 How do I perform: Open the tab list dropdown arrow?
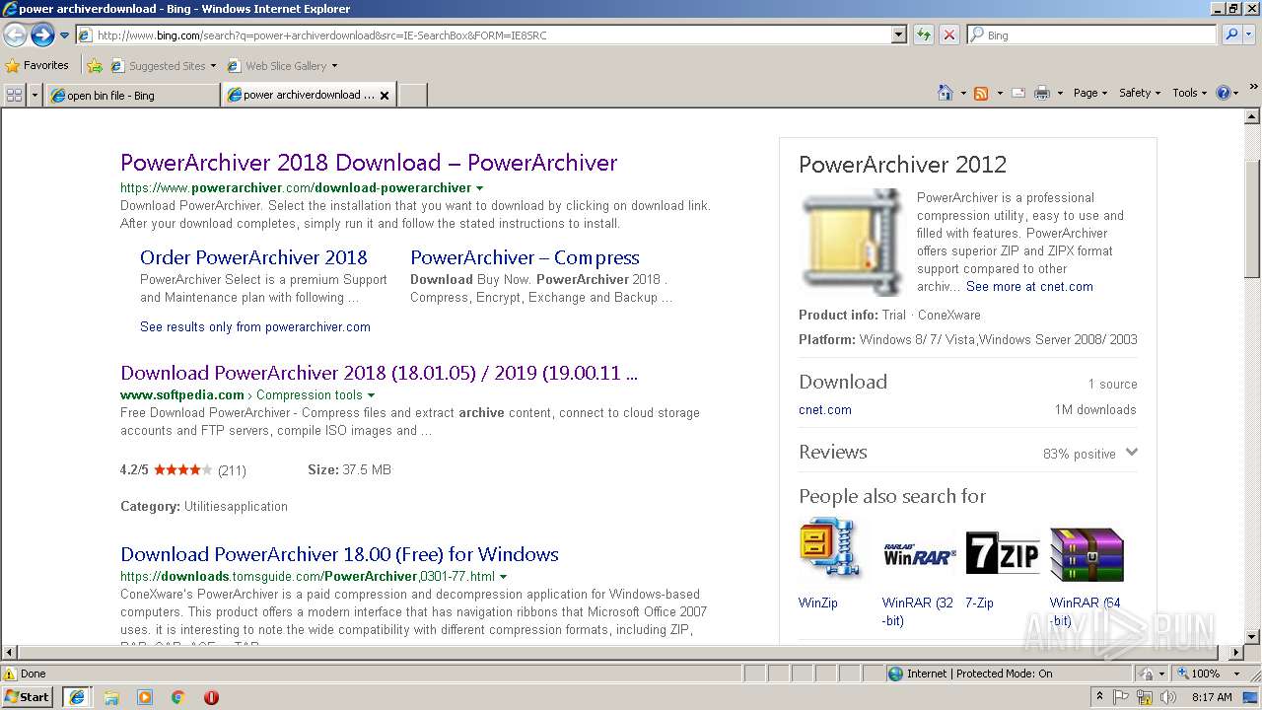35,95
